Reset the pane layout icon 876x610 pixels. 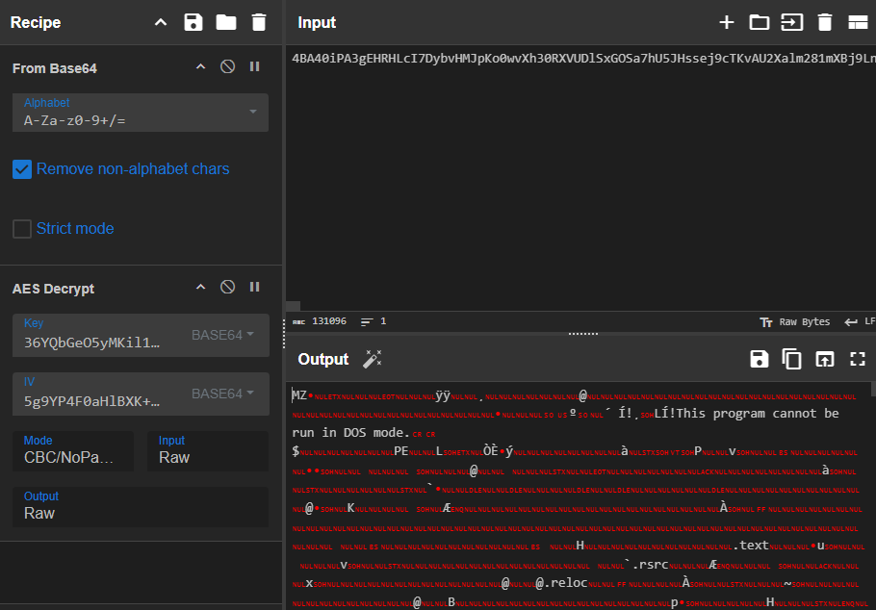(857, 22)
